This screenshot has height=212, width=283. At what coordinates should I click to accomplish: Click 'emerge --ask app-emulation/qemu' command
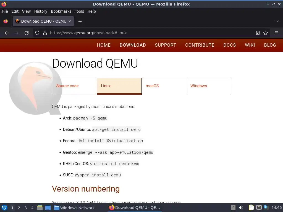[x=116, y=152]
